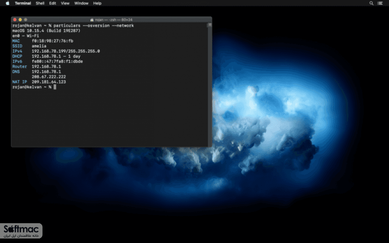389x243 pixels.
Task: Minimize Terminal with yellow button
Action: [x=20, y=20]
